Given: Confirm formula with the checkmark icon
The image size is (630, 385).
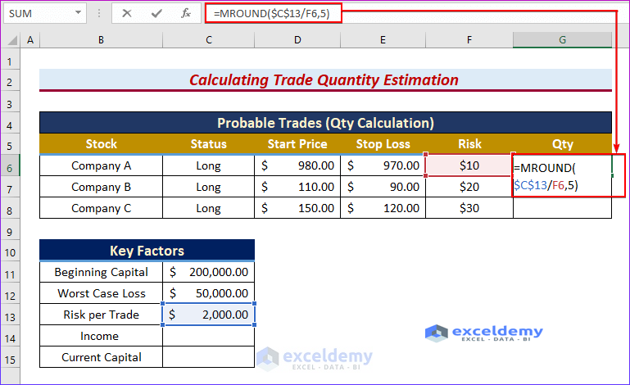Looking at the screenshot, I should tap(156, 13).
